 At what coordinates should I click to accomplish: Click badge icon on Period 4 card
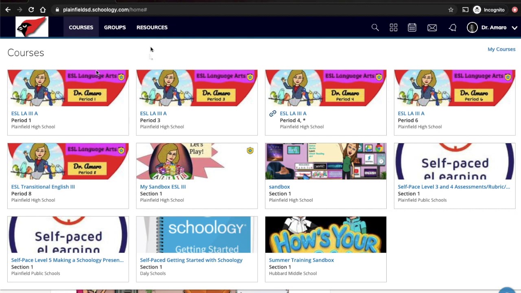(x=379, y=77)
